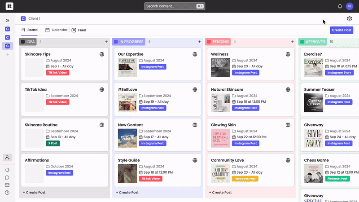Image resolution: width=359 pixels, height=202 pixels.
Task: Click the IN PROGRESS column header label
Action: click(x=129, y=42)
